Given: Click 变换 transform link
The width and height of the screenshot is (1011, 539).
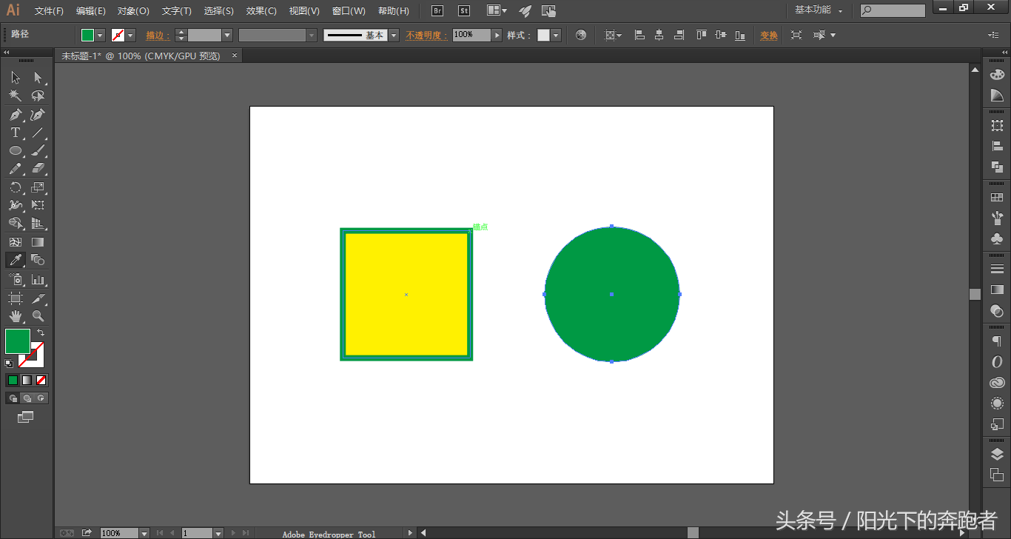Looking at the screenshot, I should [x=769, y=35].
